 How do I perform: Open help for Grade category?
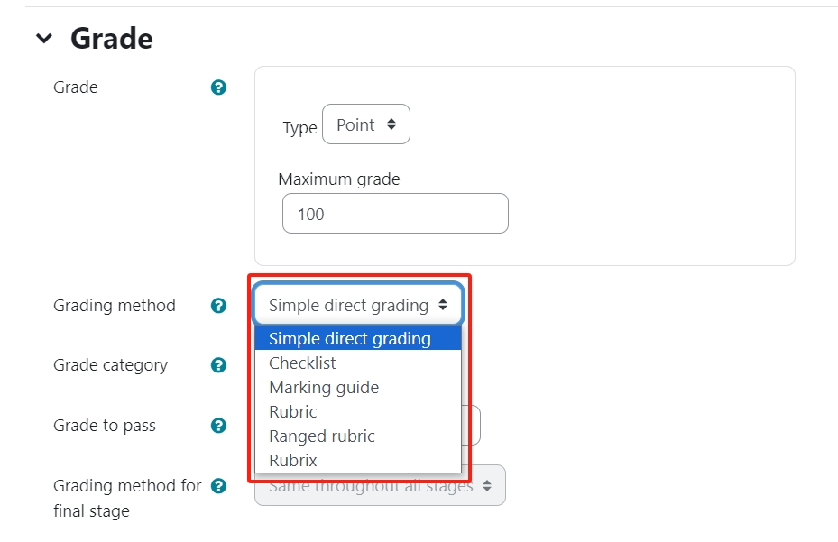pyautogui.click(x=216, y=365)
